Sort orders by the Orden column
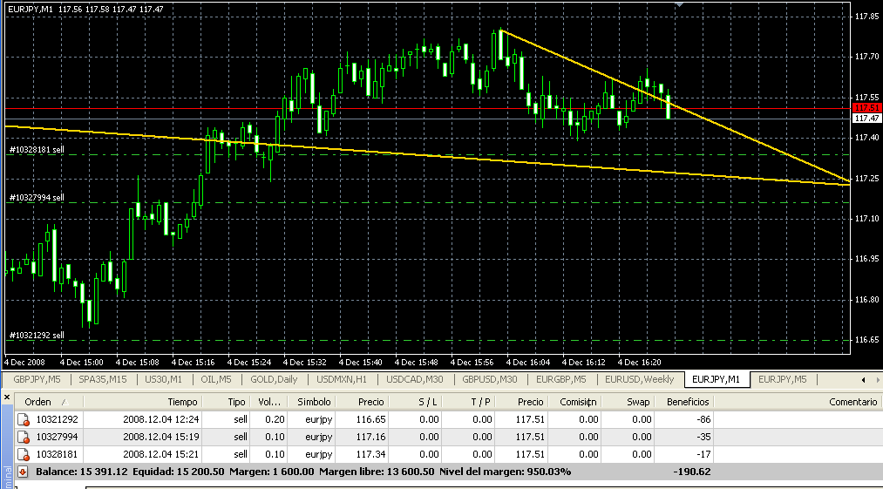Viewport: 883px width, 489px height. pos(48,402)
